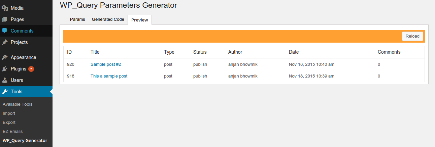435x147 pixels.
Task: Select WP_Query Generator in Tools submenu
Action: [x=25, y=141]
